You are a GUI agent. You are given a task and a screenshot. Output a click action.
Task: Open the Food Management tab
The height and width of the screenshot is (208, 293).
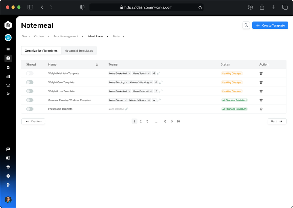click(x=66, y=36)
